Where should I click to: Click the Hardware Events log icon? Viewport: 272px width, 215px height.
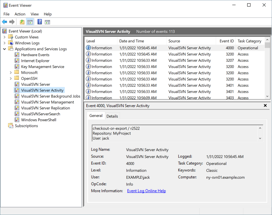coord(17,55)
